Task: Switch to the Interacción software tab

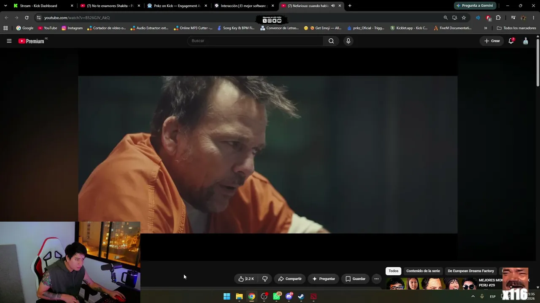Action: [244, 6]
